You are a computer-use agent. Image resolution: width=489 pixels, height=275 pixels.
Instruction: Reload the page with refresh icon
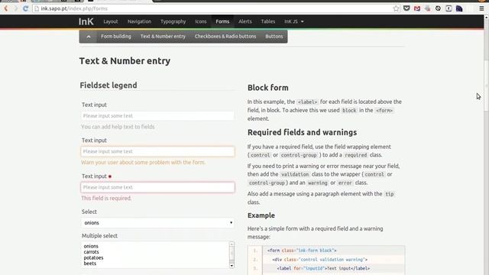coord(25,8)
